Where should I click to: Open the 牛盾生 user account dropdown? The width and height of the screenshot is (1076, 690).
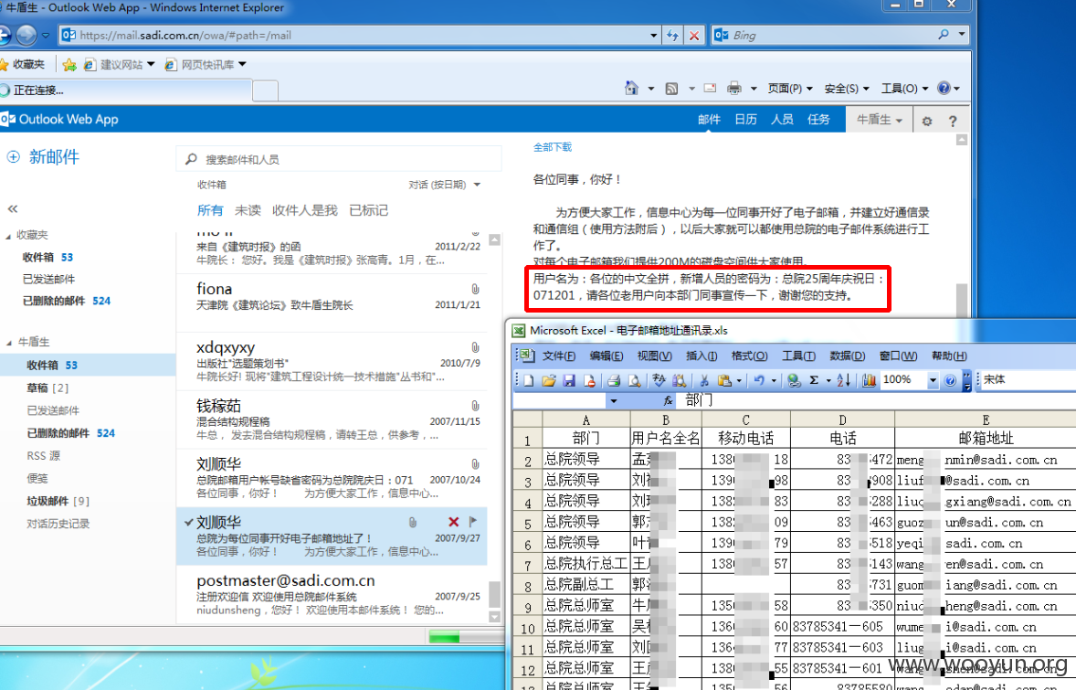pyautogui.click(x=879, y=120)
